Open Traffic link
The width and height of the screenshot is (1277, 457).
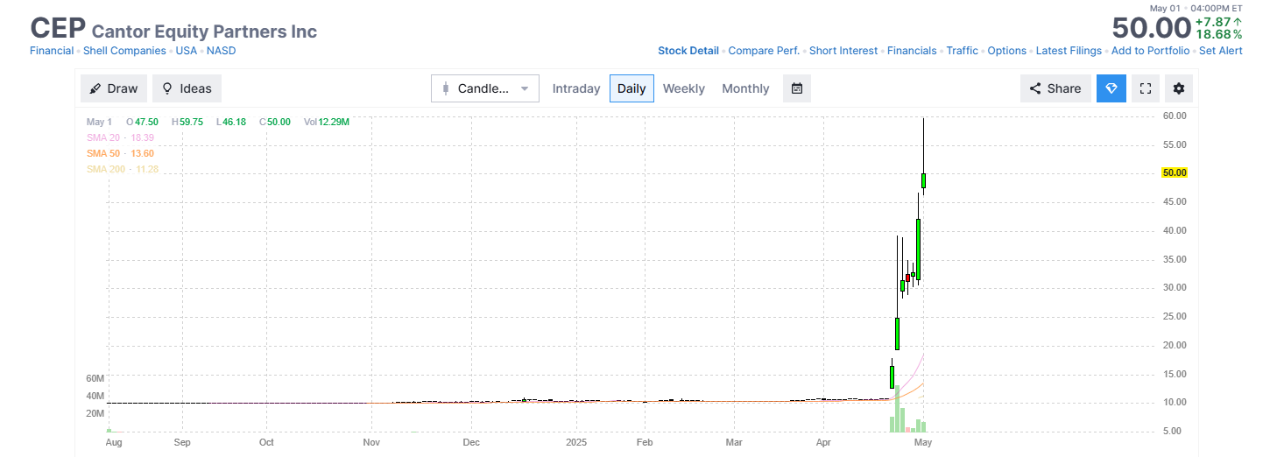pyautogui.click(x=963, y=51)
